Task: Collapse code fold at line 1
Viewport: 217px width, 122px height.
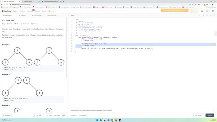Action: 73,20
